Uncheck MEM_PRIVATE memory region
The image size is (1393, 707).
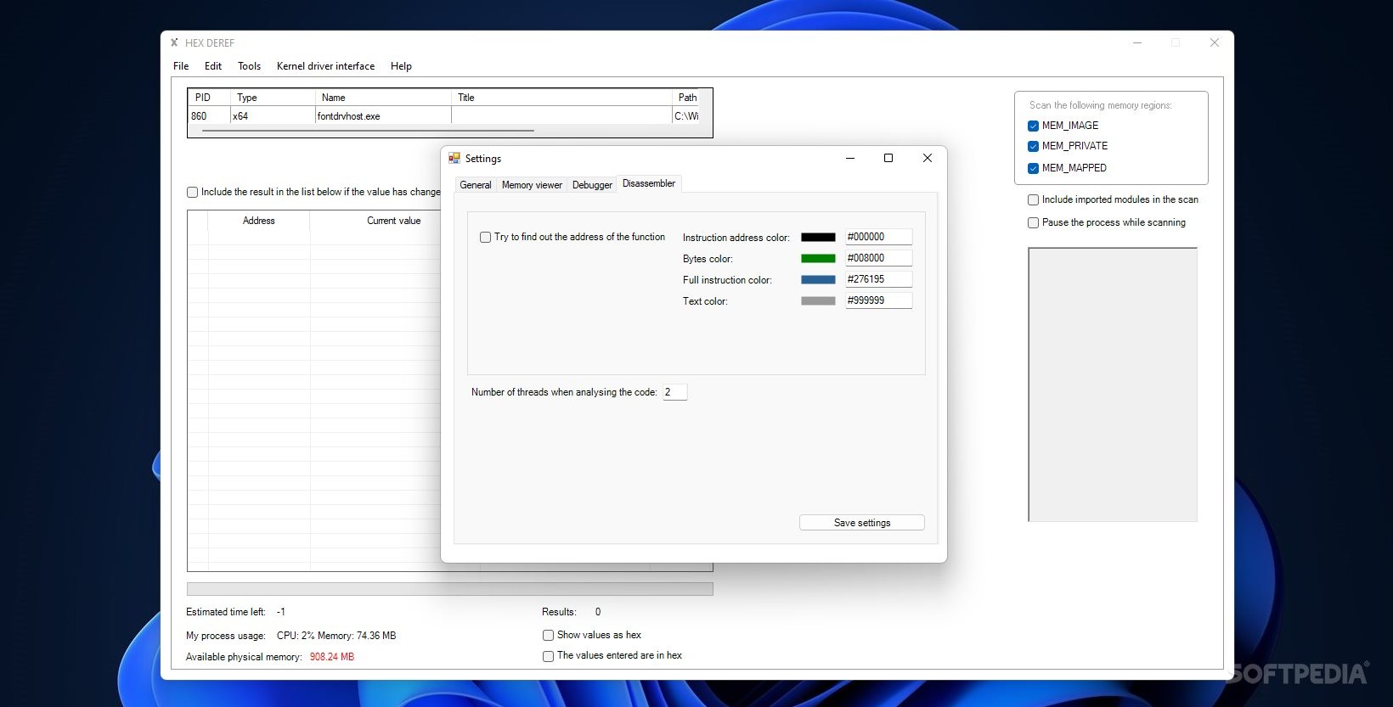click(x=1034, y=146)
